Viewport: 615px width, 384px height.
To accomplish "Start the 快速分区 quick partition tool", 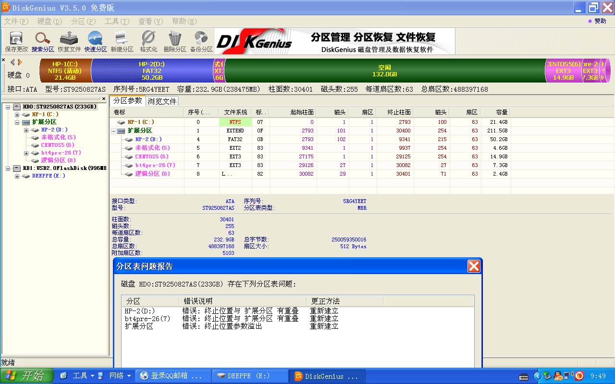I will [96, 42].
